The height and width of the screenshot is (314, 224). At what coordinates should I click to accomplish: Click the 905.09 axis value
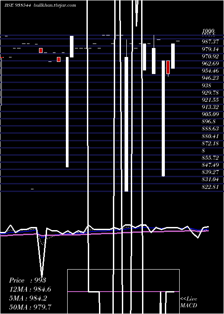click(x=210, y=114)
